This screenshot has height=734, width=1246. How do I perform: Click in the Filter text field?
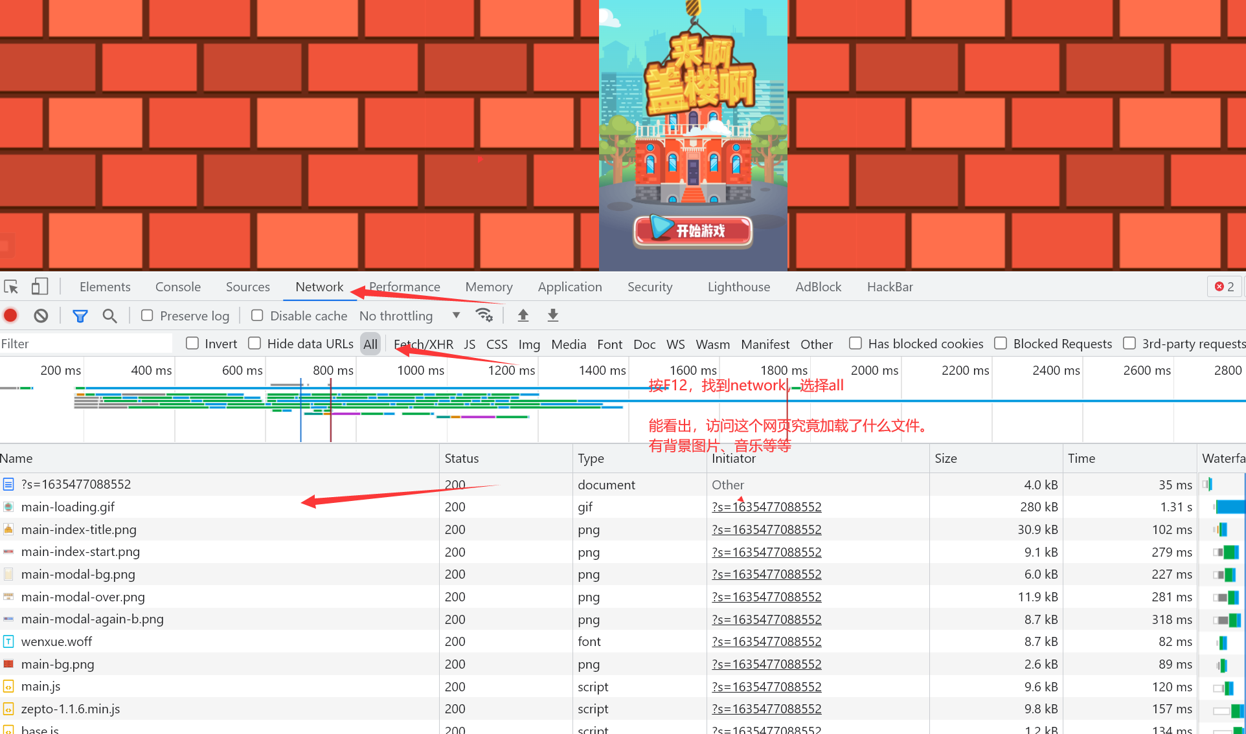coord(84,344)
